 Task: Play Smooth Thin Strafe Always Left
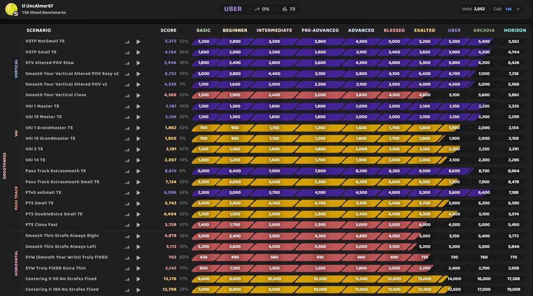point(138,247)
